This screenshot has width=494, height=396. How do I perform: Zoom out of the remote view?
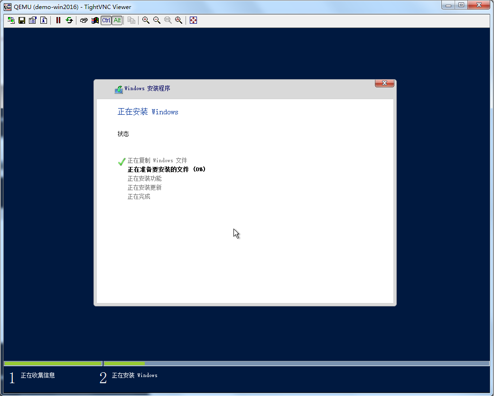pyautogui.click(x=157, y=20)
